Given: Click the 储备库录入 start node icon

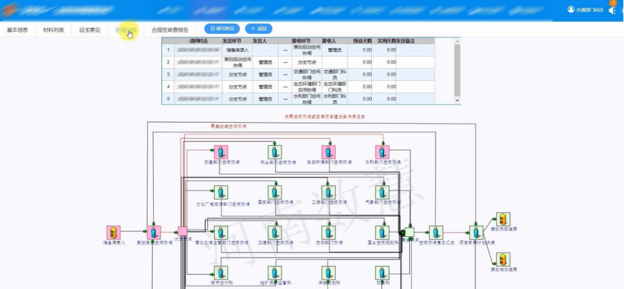Looking at the screenshot, I should point(114,232).
